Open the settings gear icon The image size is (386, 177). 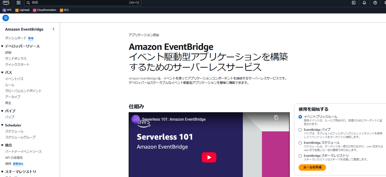pyautogui.click(x=385, y=3)
